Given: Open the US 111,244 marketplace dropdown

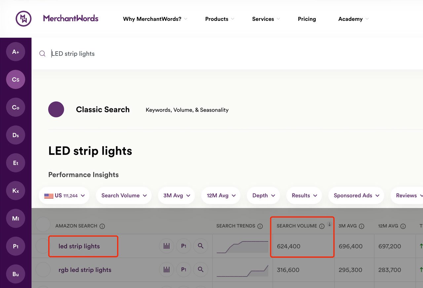Looking at the screenshot, I should pos(64,196).
